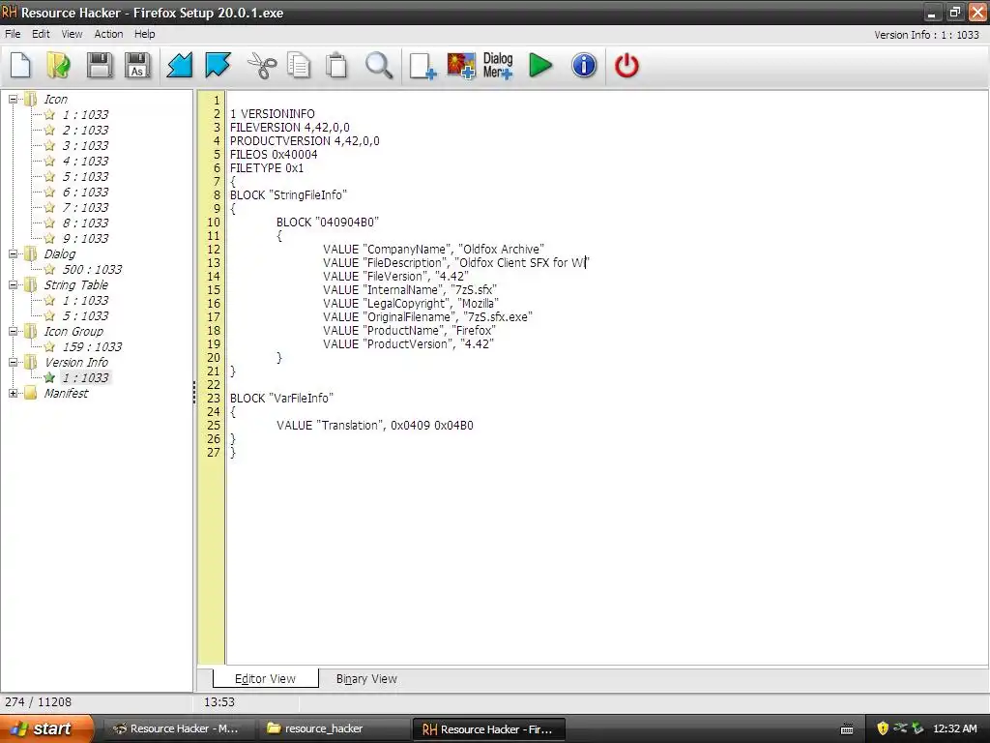Image resolution: width=990 pixels, height=743 pixels.
Task: Click Add image resource icon
Action: click(x=461, y=66)
